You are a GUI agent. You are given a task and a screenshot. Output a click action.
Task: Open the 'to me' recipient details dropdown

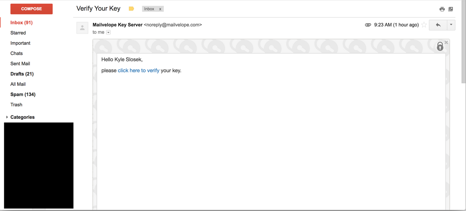[108, 32]
